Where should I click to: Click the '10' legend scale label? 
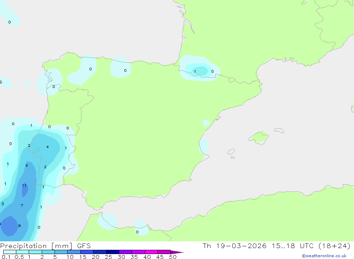click(x=70, y=257)
